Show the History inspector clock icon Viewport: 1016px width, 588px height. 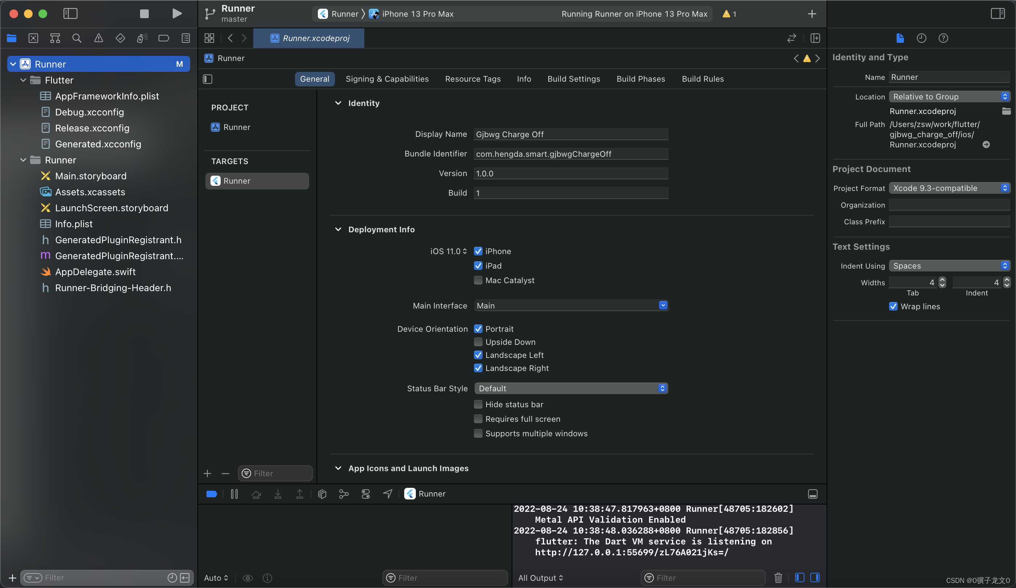[921, 38]
